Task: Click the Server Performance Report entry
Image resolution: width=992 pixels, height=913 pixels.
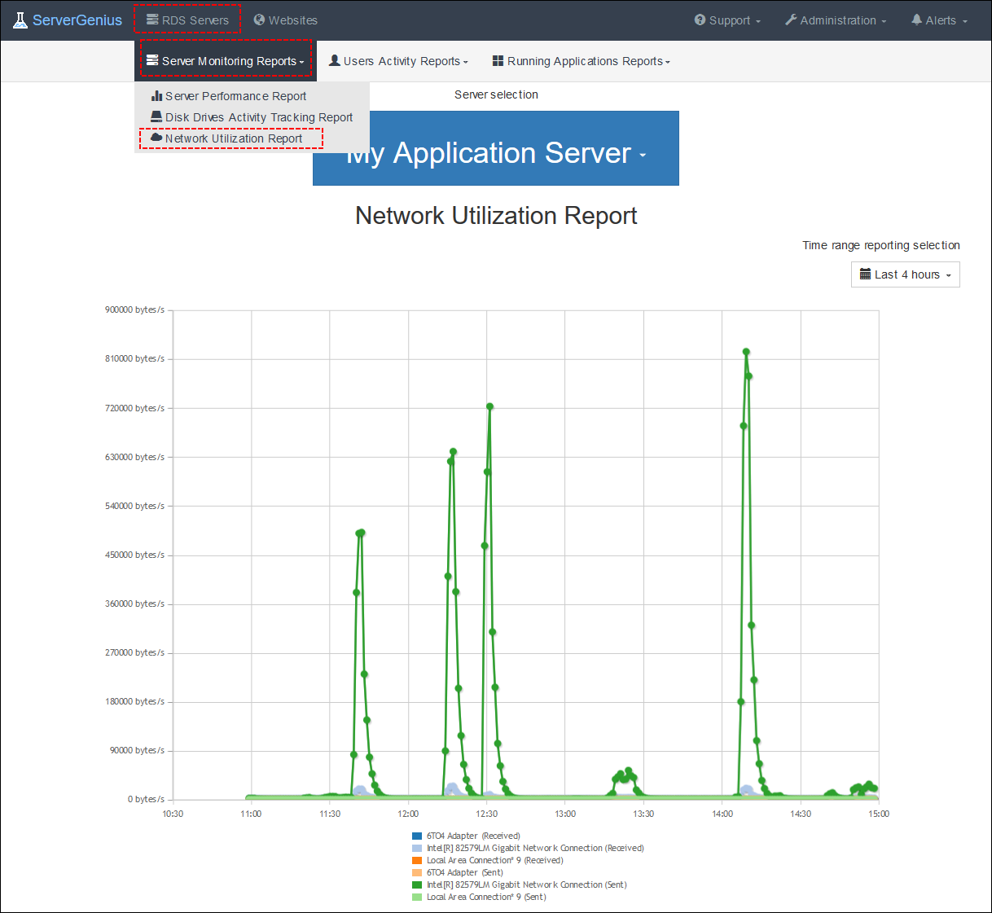Action: (x=235, y=96)
